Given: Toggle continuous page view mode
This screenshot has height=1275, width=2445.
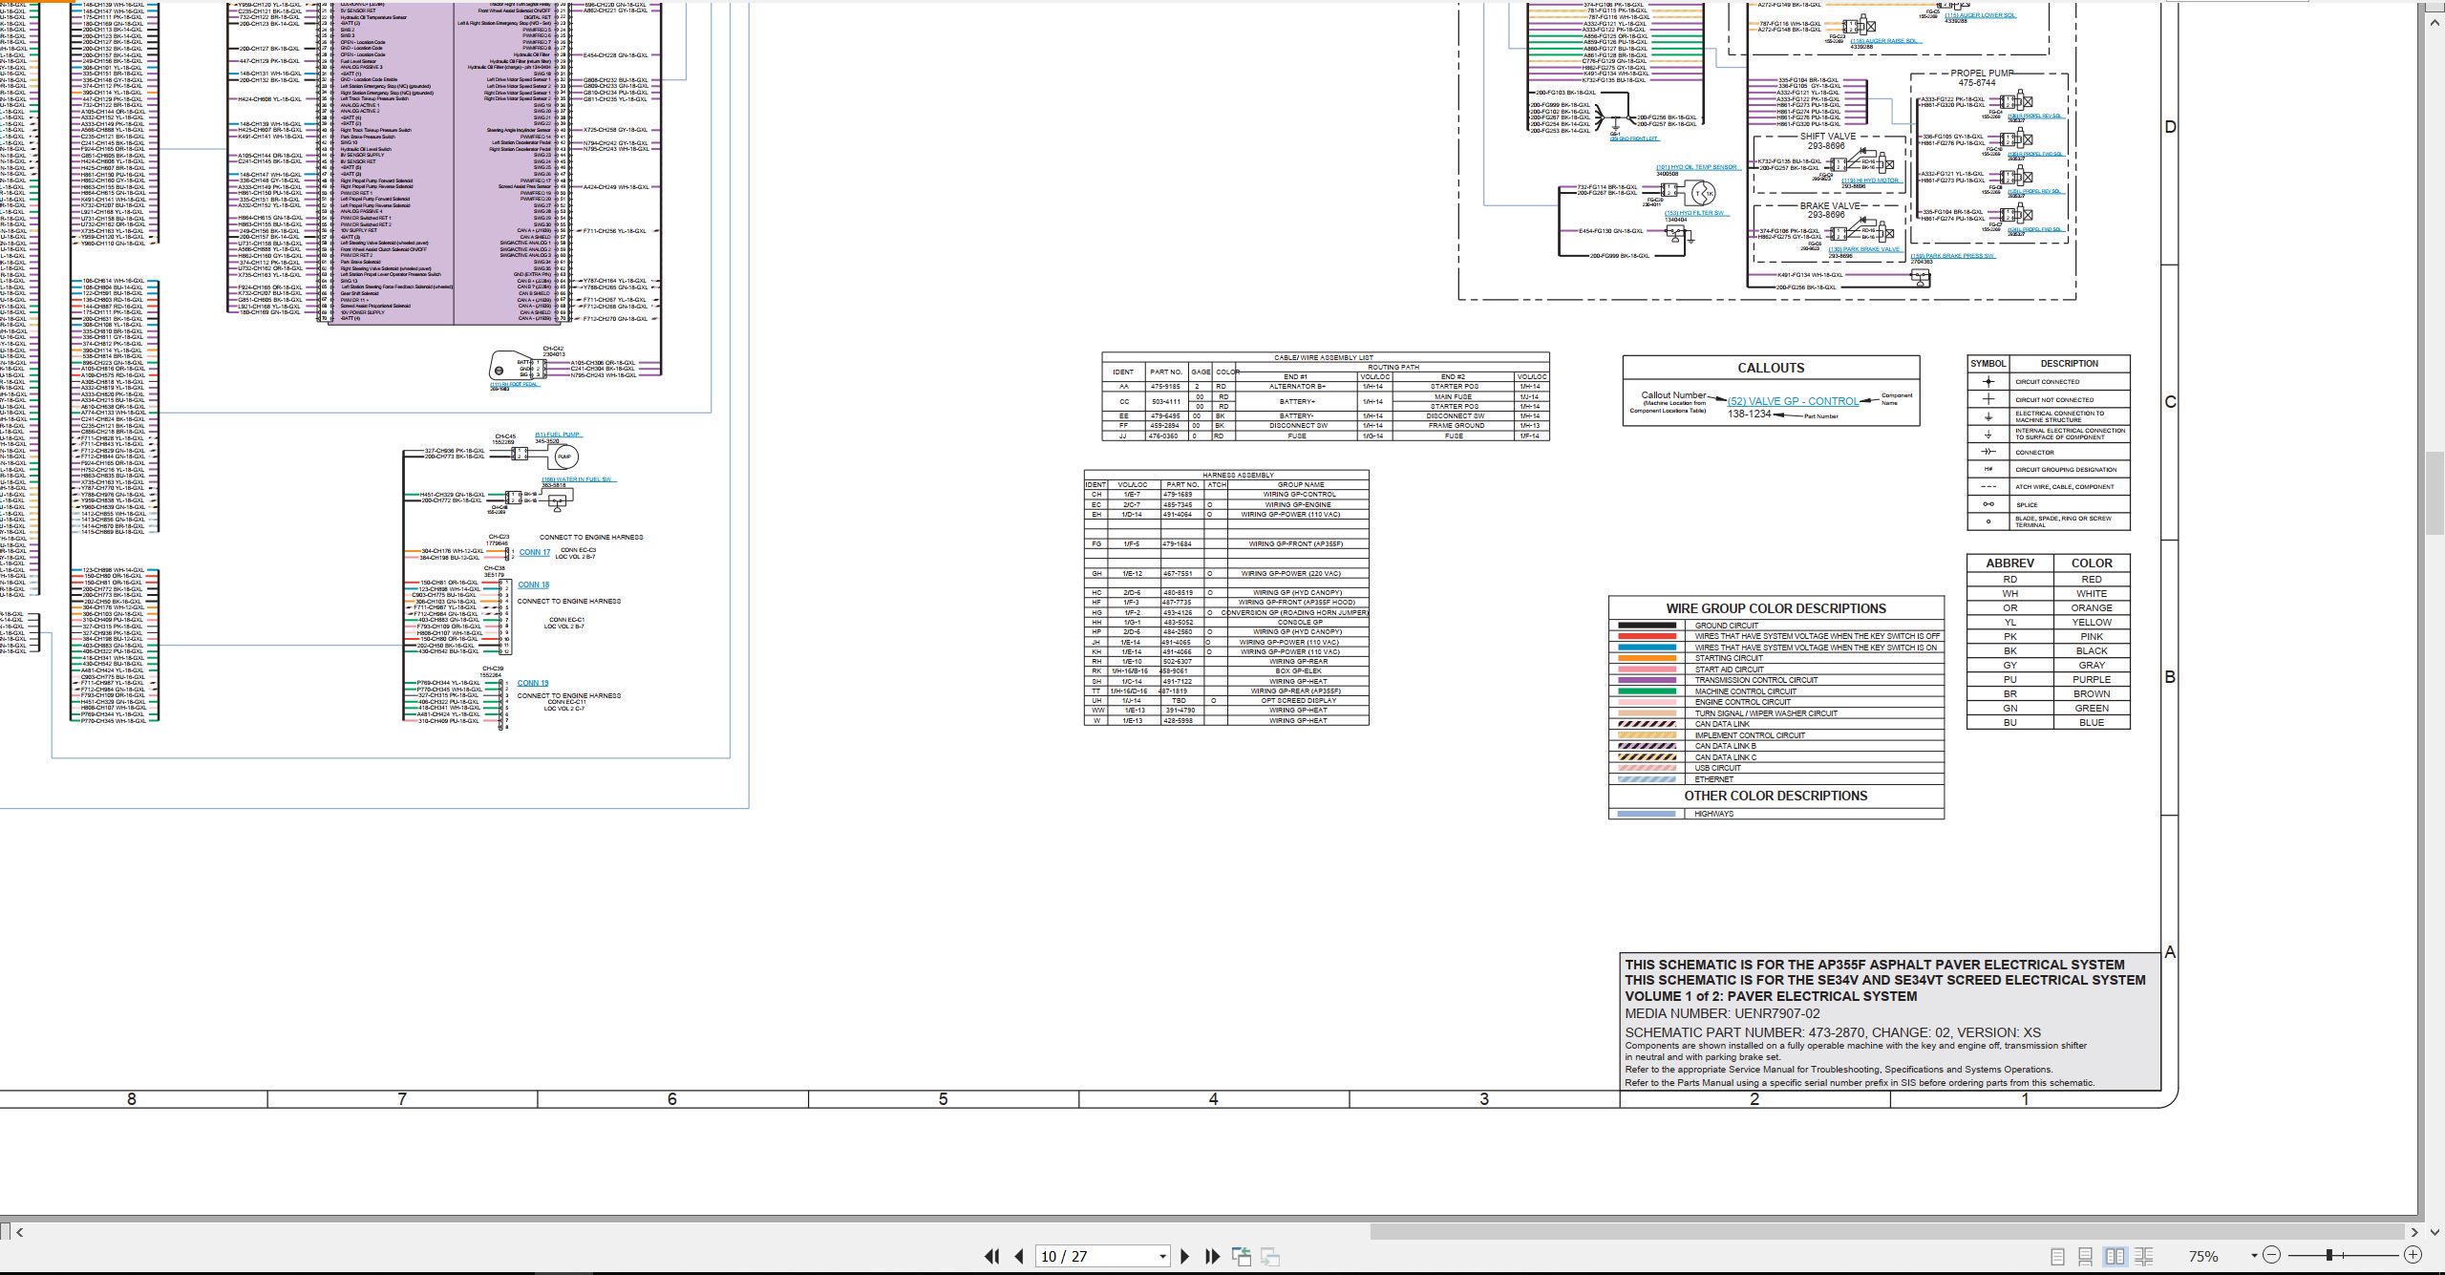Looking at the screenshot, I should [2086, 1256].
